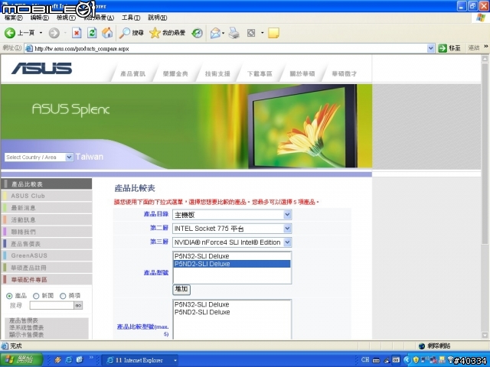Click the search go button

78,306
